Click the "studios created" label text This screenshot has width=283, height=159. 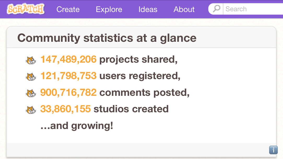(x=131, y=109)
